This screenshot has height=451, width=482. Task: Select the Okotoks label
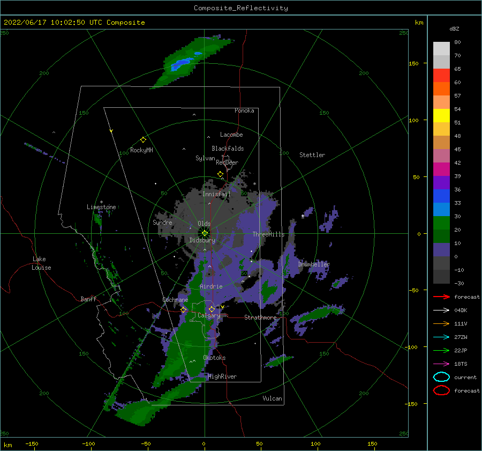pyautogui.click(x=214, y=358)
